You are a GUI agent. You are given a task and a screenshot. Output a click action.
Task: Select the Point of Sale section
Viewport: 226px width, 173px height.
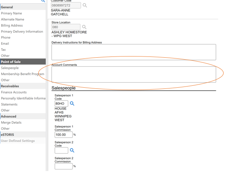(23, 62)
